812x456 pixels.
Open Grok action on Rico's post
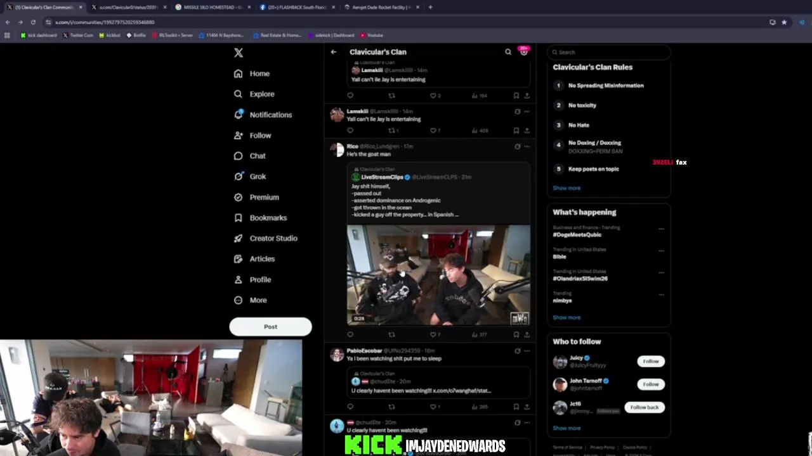coord(517,146)
